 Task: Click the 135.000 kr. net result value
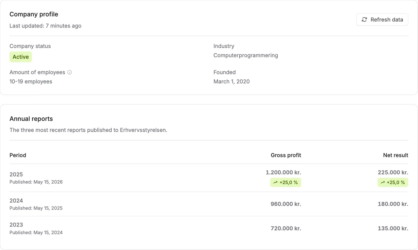coord(393,228)
